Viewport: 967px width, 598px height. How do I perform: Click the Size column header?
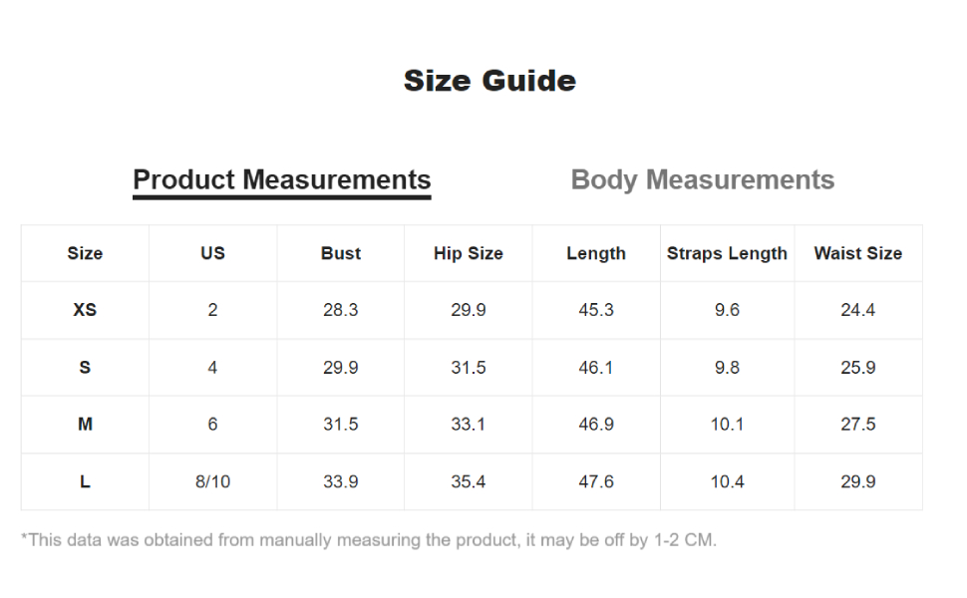coord(85,253)
